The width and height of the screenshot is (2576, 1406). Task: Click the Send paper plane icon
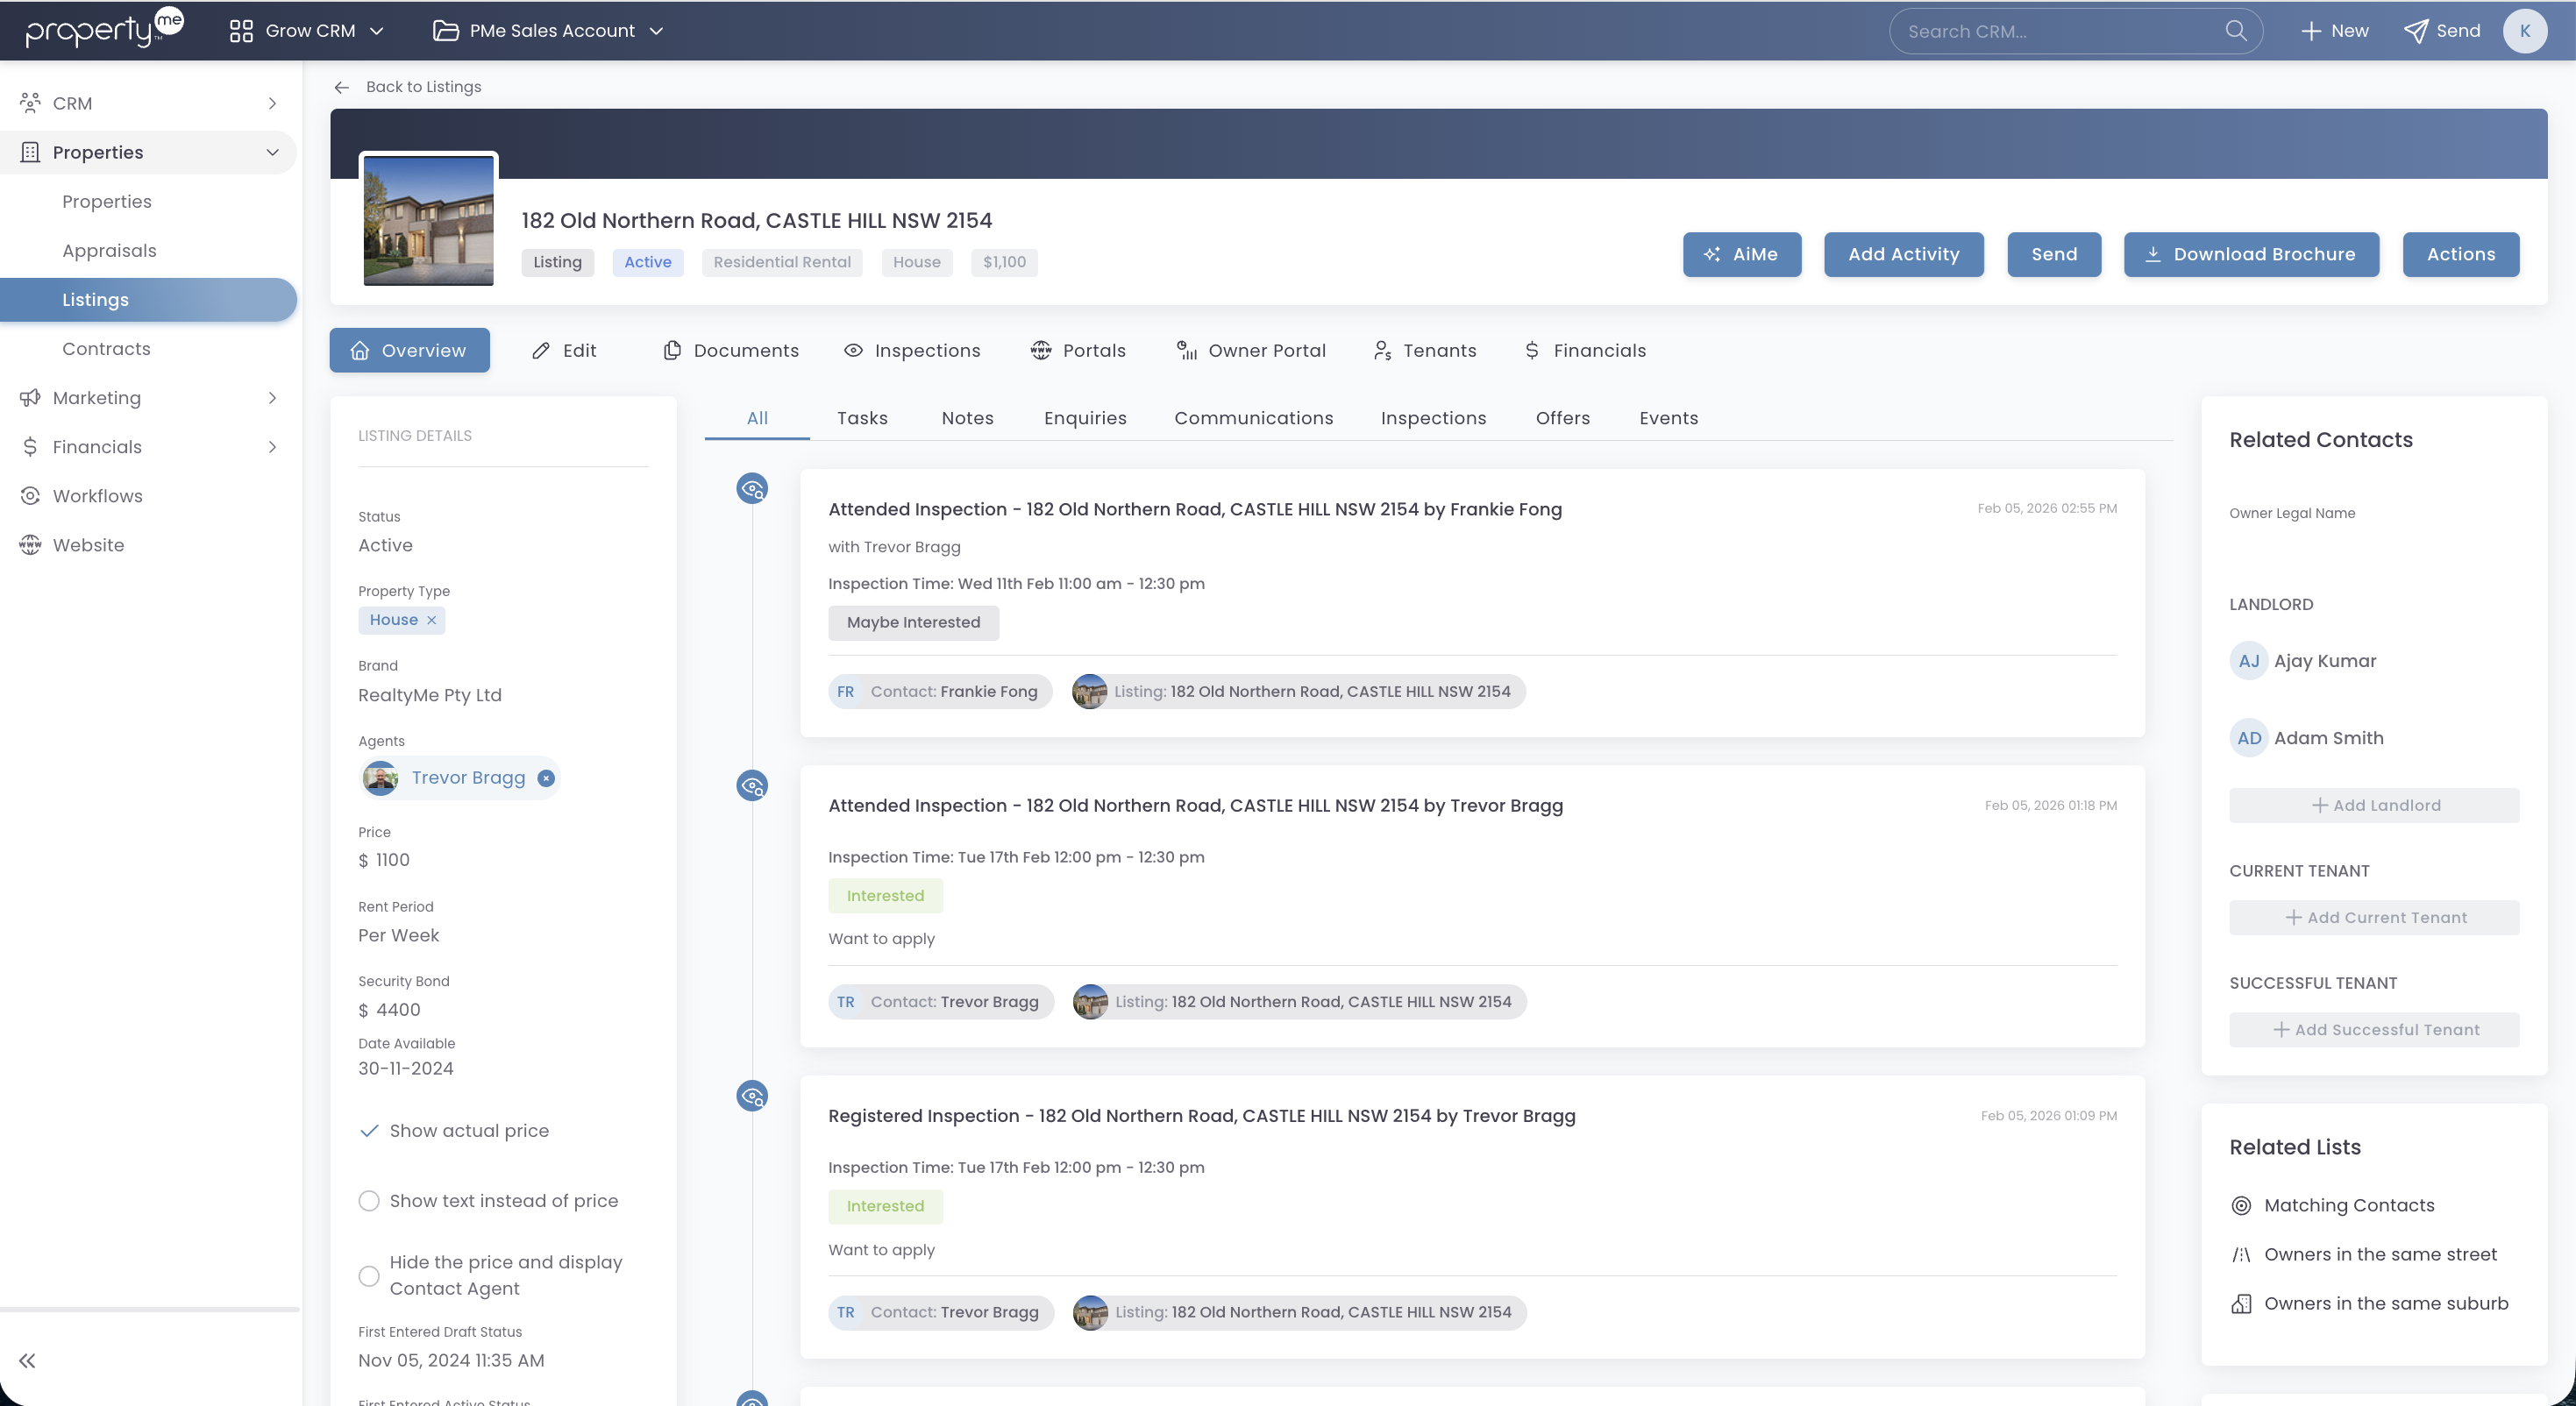pyautogui.click(x=2415, y=31)
